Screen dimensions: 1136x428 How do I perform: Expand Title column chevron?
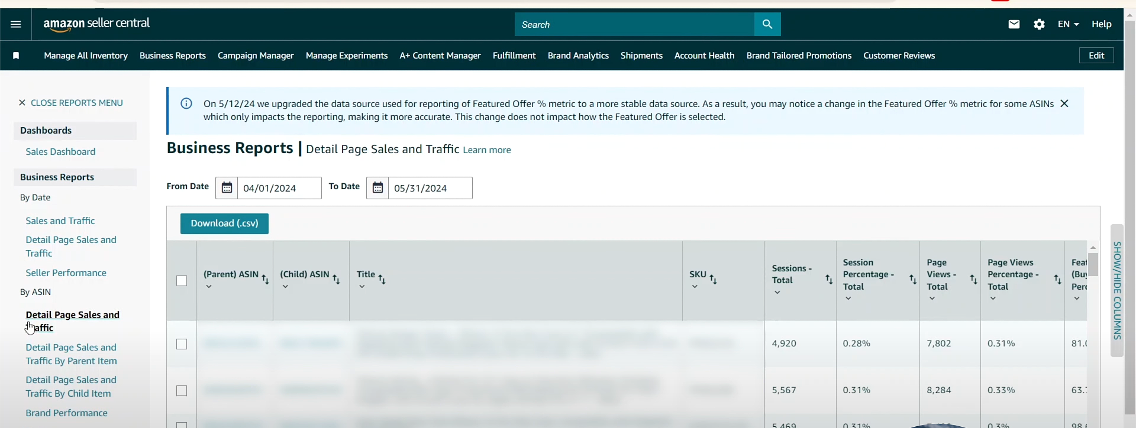(362, 287)
